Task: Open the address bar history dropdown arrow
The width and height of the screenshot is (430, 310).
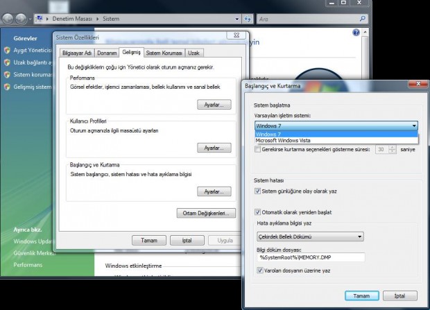Action: pos(237,19)
